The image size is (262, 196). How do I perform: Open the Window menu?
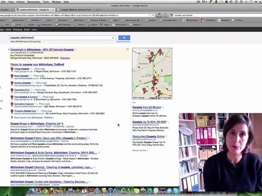[56, 2]
